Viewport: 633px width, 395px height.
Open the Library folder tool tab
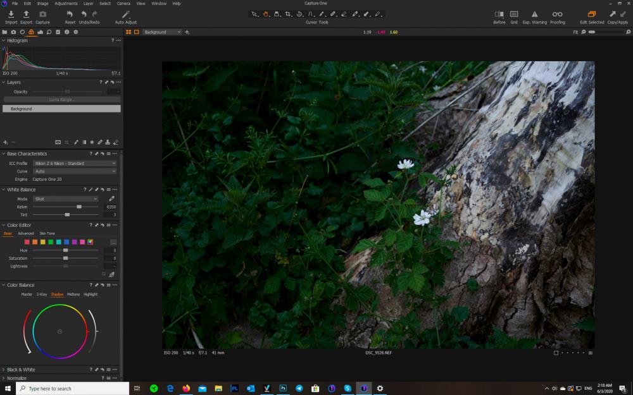[4, 32]
